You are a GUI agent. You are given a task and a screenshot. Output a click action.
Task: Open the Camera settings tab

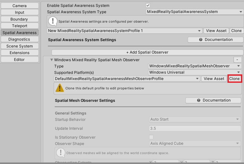click(20, 6)
